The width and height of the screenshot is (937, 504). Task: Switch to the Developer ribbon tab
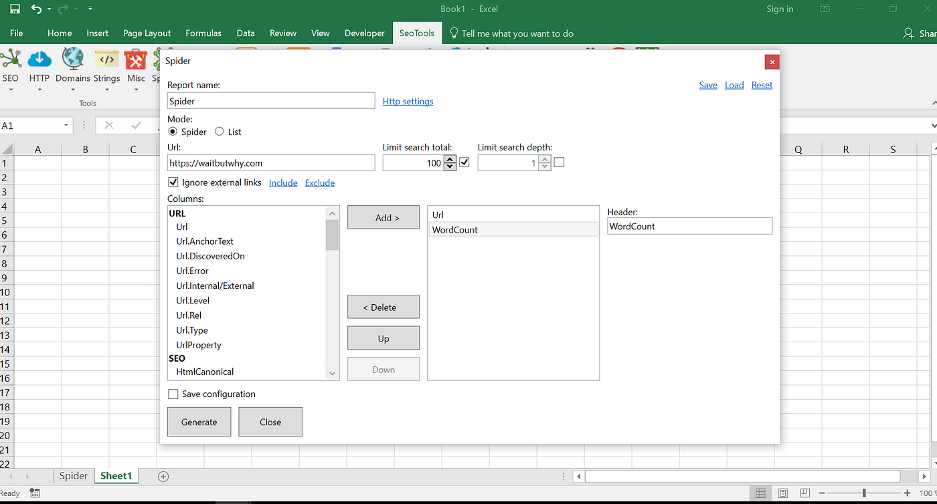[x=365, y=33]
